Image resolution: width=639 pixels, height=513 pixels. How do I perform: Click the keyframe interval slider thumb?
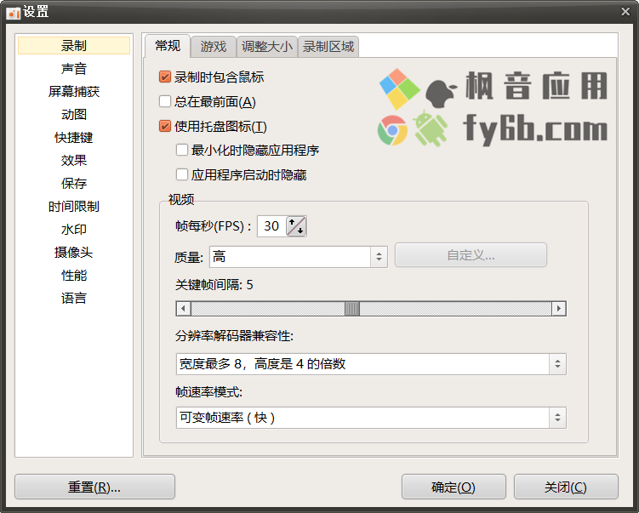352,309
